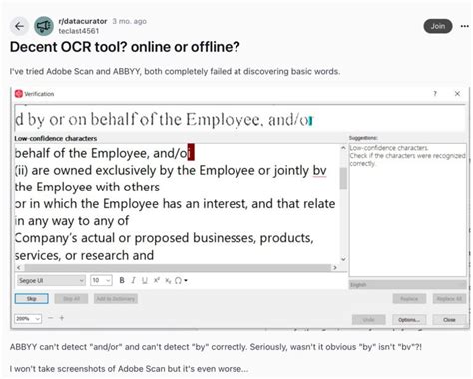
Task: Click the Verification dialog help question mark
Action: click(435, 94)
